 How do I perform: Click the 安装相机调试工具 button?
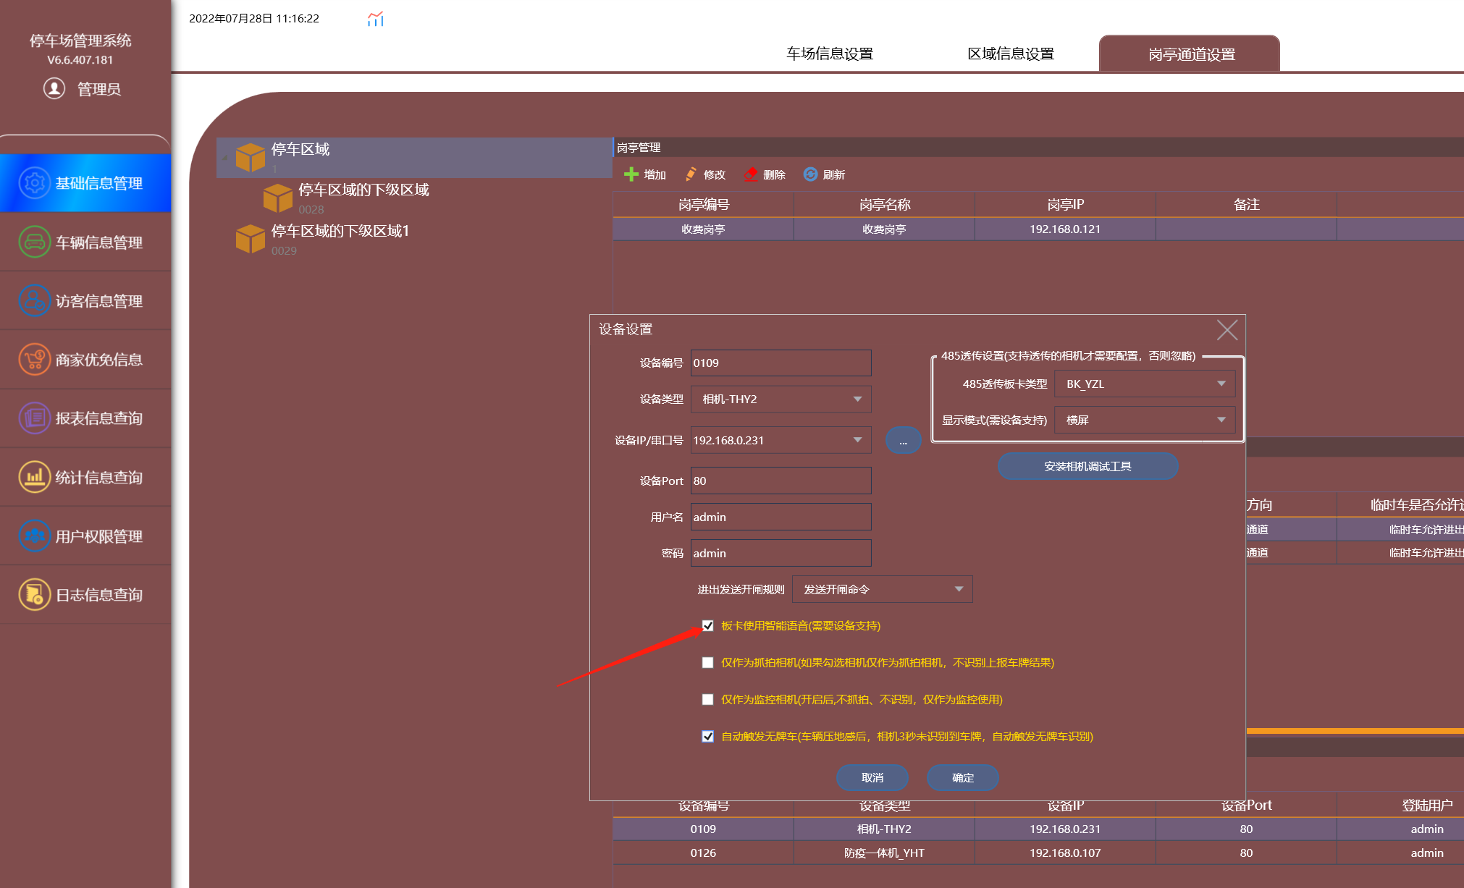1088,467
